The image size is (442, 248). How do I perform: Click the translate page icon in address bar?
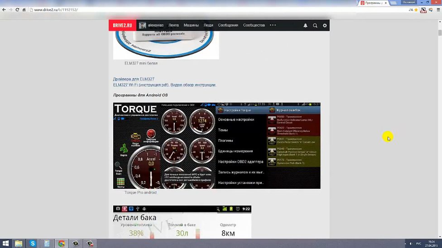pyautogui.click(x=411, y=10)
